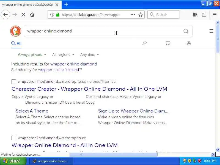Click the red shield tray icon
The image size is (220, 165).
coord(199,161)
